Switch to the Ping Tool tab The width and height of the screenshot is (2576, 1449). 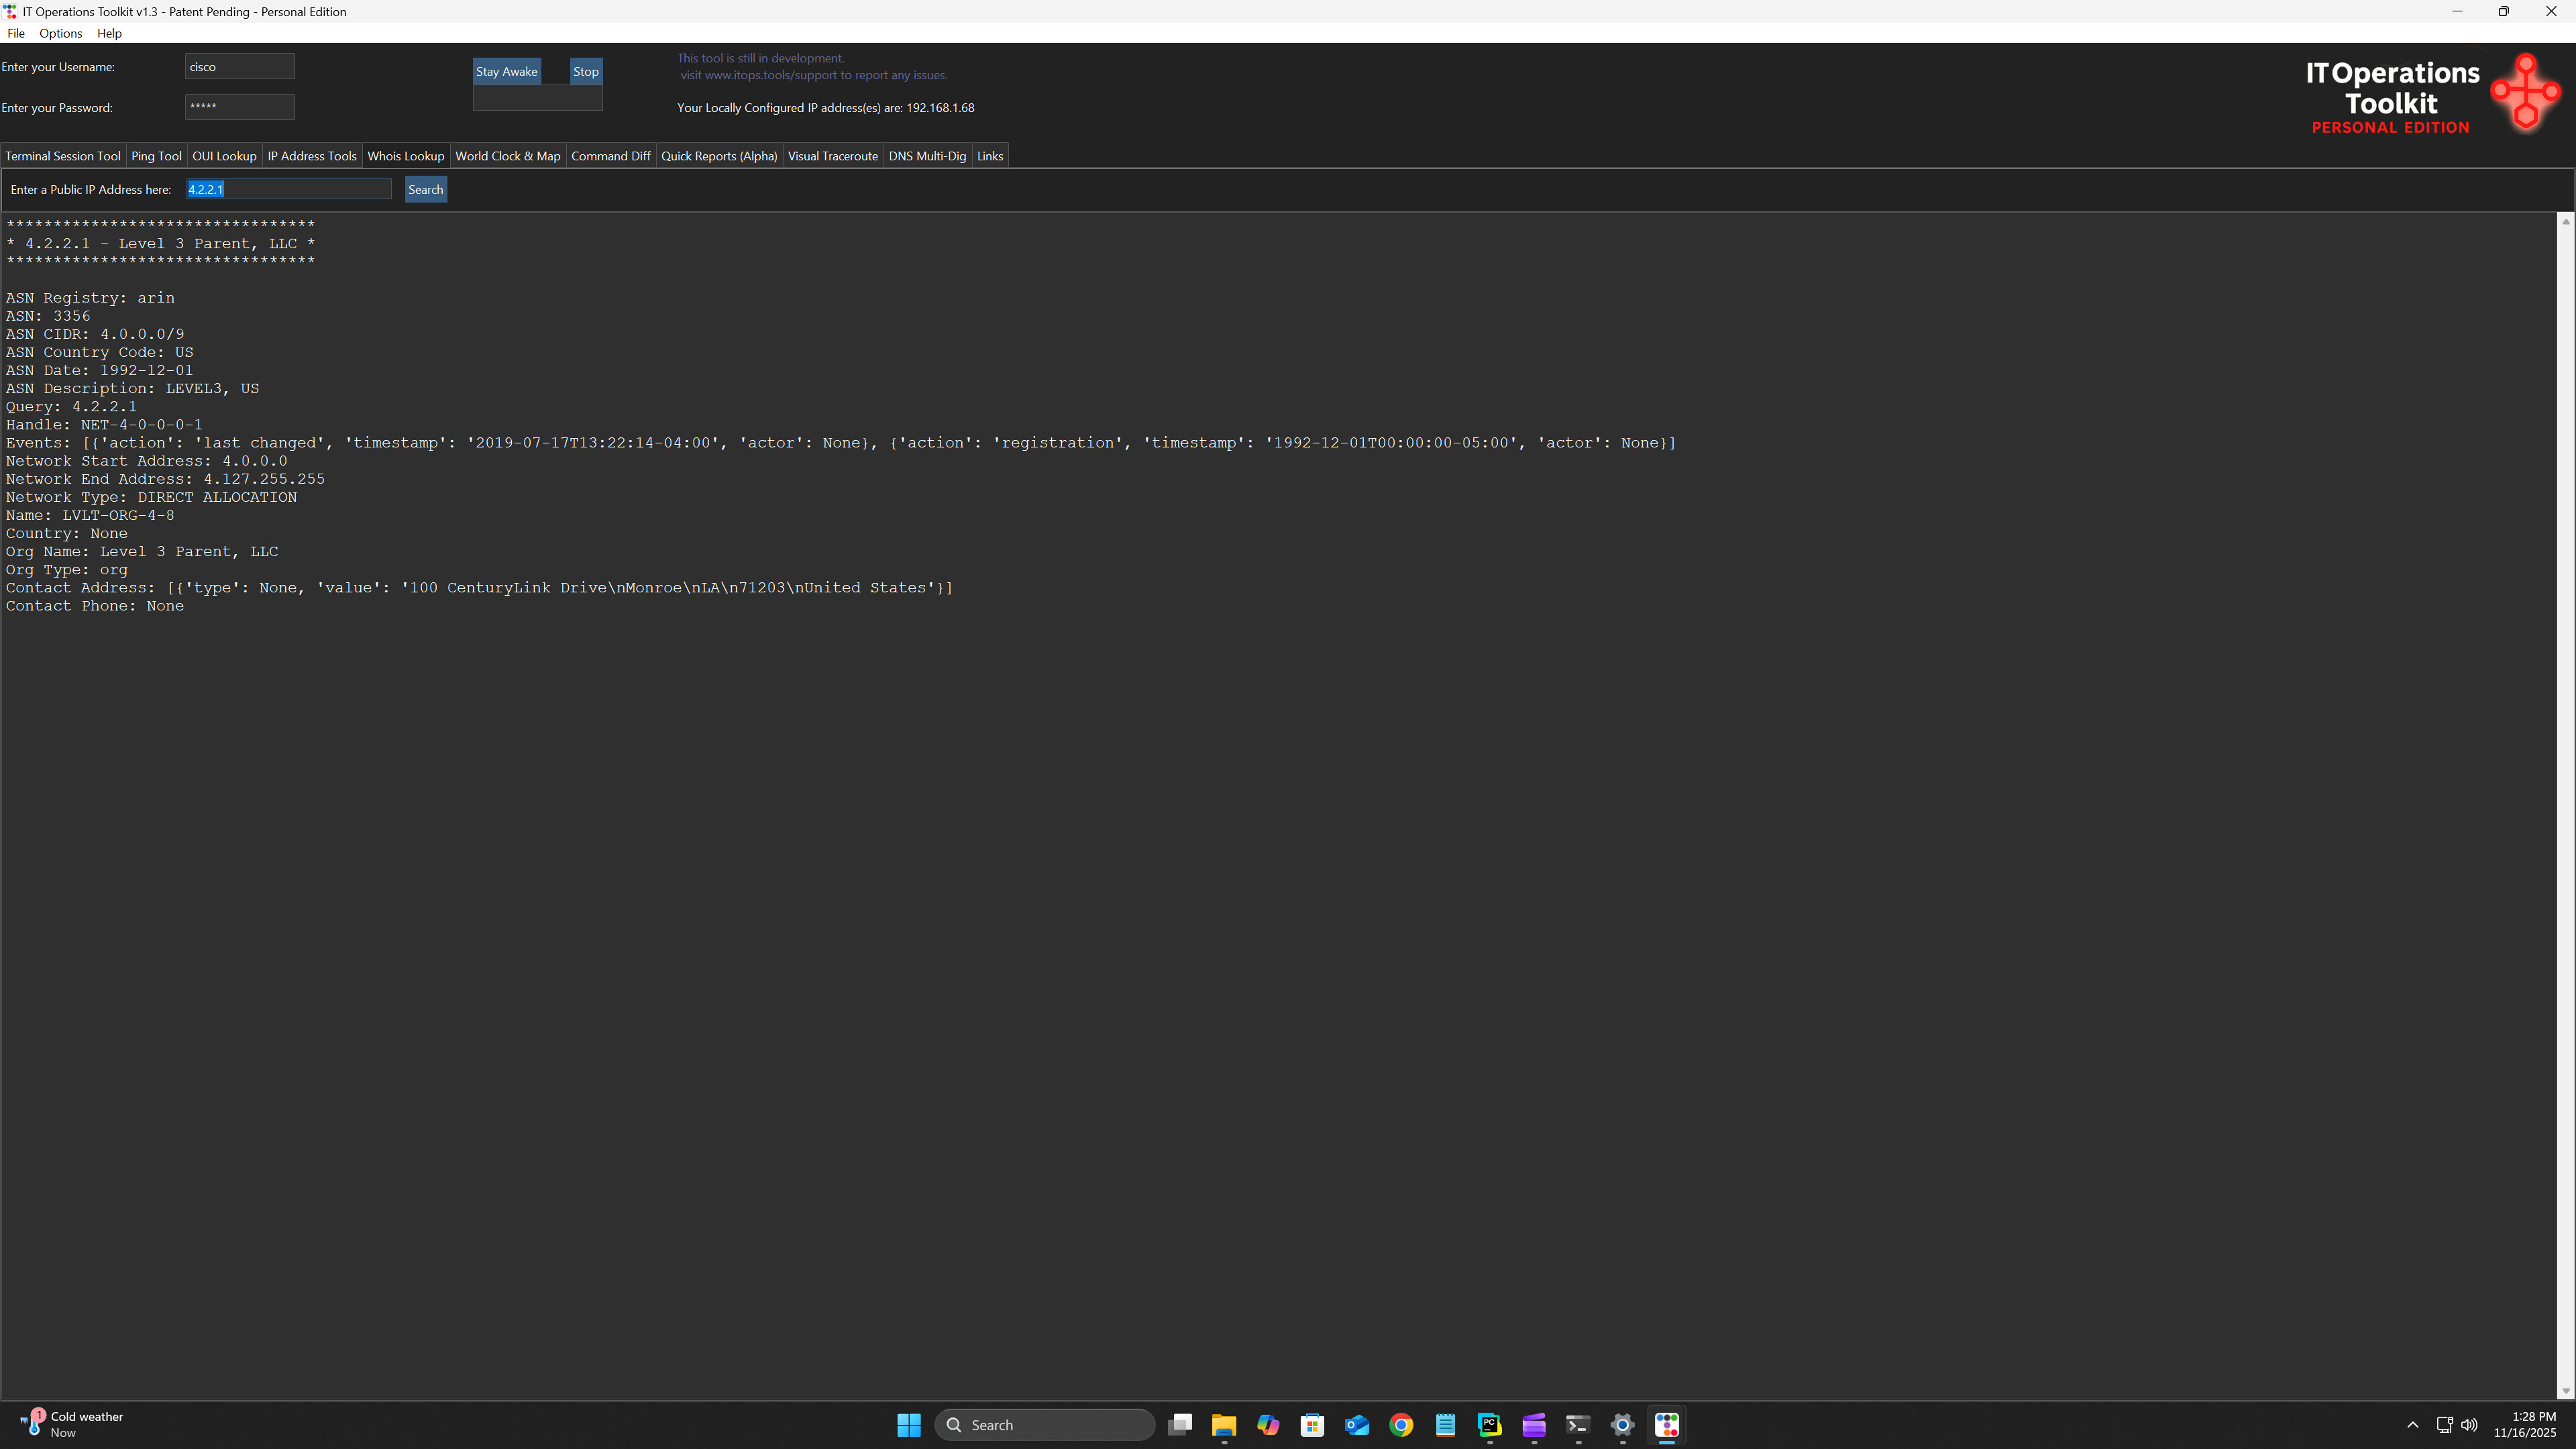(x=156, y=156)
